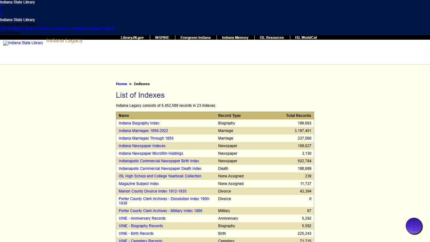Click the Home breadcrumb link
The height and width of the screenshot is (242, 430).
pos(121,84)
